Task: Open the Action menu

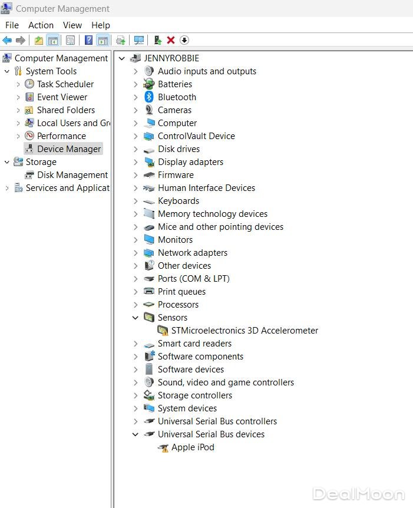Action: point(41,25)
